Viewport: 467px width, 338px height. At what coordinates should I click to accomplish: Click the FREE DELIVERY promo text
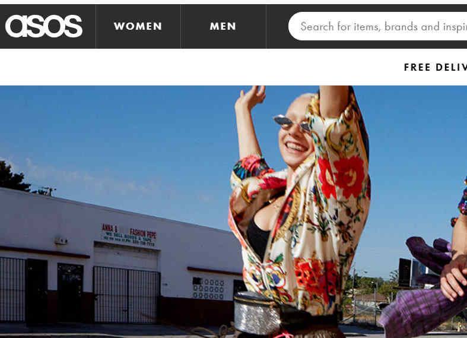pos(435,67)
